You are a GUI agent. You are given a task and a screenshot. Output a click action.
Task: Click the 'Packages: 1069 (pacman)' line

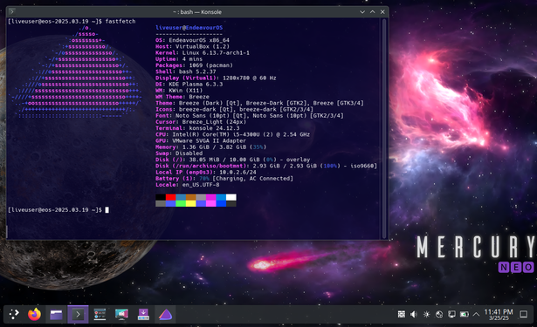(194, 65)
